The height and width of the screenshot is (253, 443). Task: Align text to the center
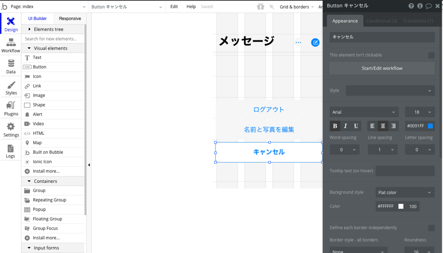(383, 126)
